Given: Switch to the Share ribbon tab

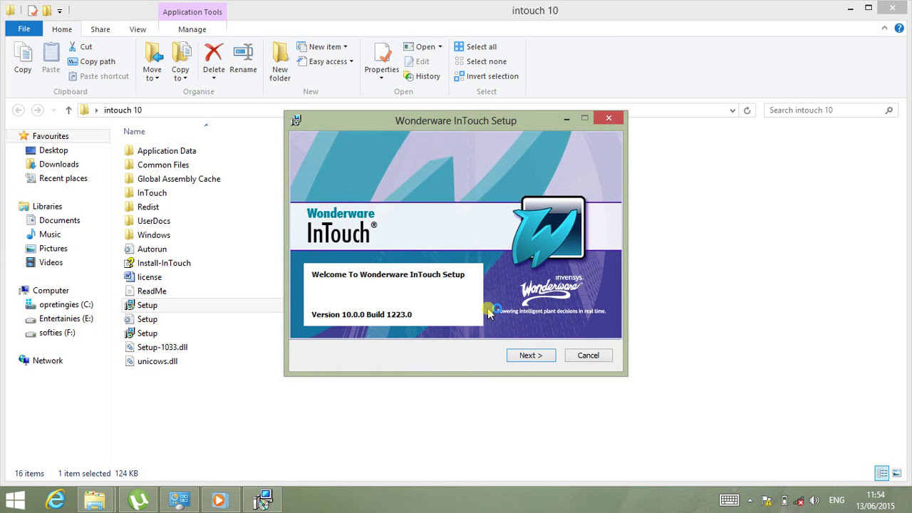Looking at the screenshot, I should click(100, 29).
